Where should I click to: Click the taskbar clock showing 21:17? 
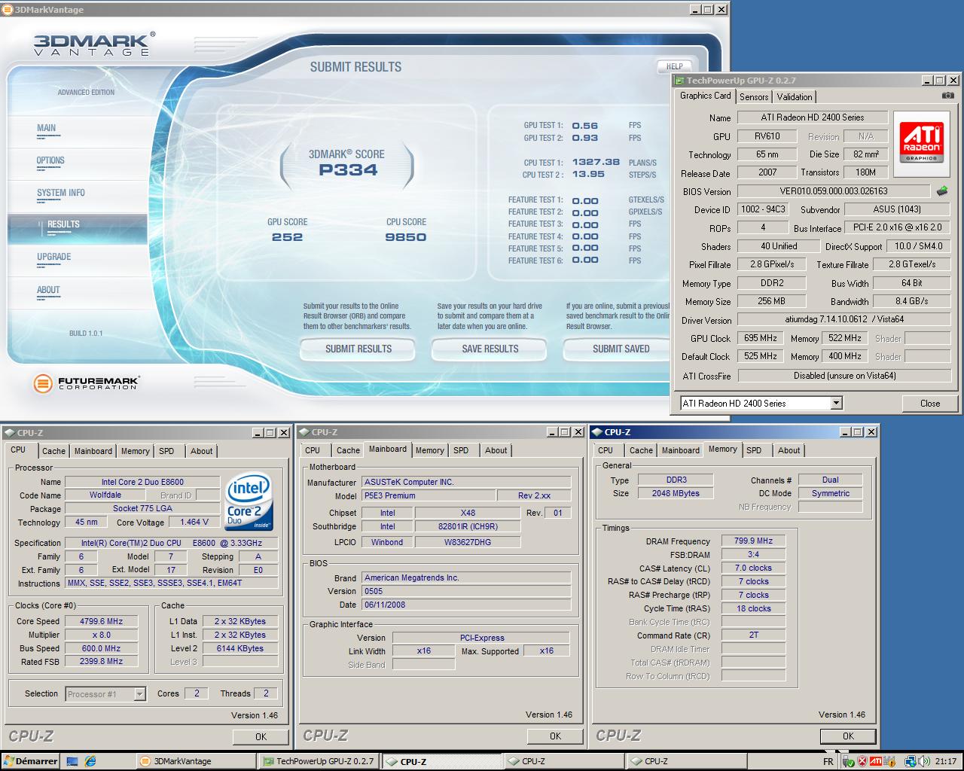946,761
